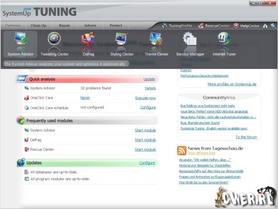Open the HelpCenter

(x=247, y=26)
